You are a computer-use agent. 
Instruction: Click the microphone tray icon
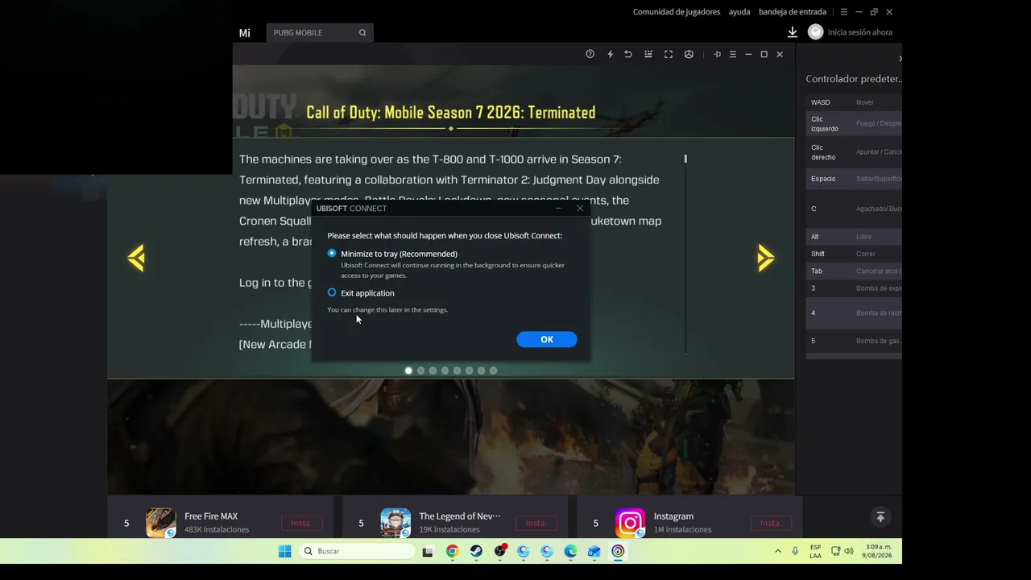tap(795, 551)
